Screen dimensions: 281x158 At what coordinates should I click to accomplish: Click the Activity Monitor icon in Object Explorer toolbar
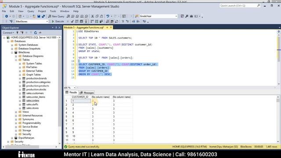coord(40,33)
